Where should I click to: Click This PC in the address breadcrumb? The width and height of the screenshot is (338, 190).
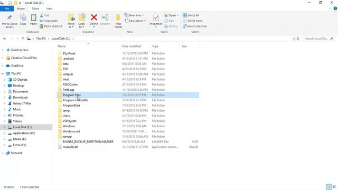click(x=41, y=39)
